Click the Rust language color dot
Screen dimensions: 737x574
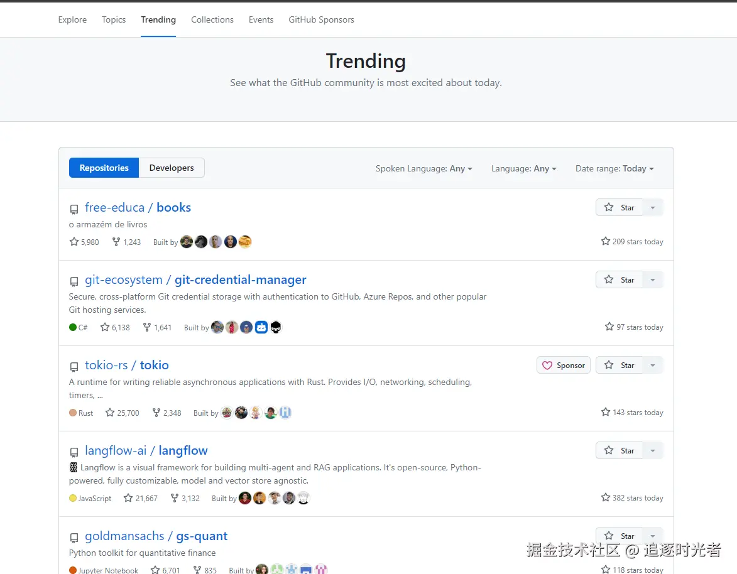click(73, 413)
